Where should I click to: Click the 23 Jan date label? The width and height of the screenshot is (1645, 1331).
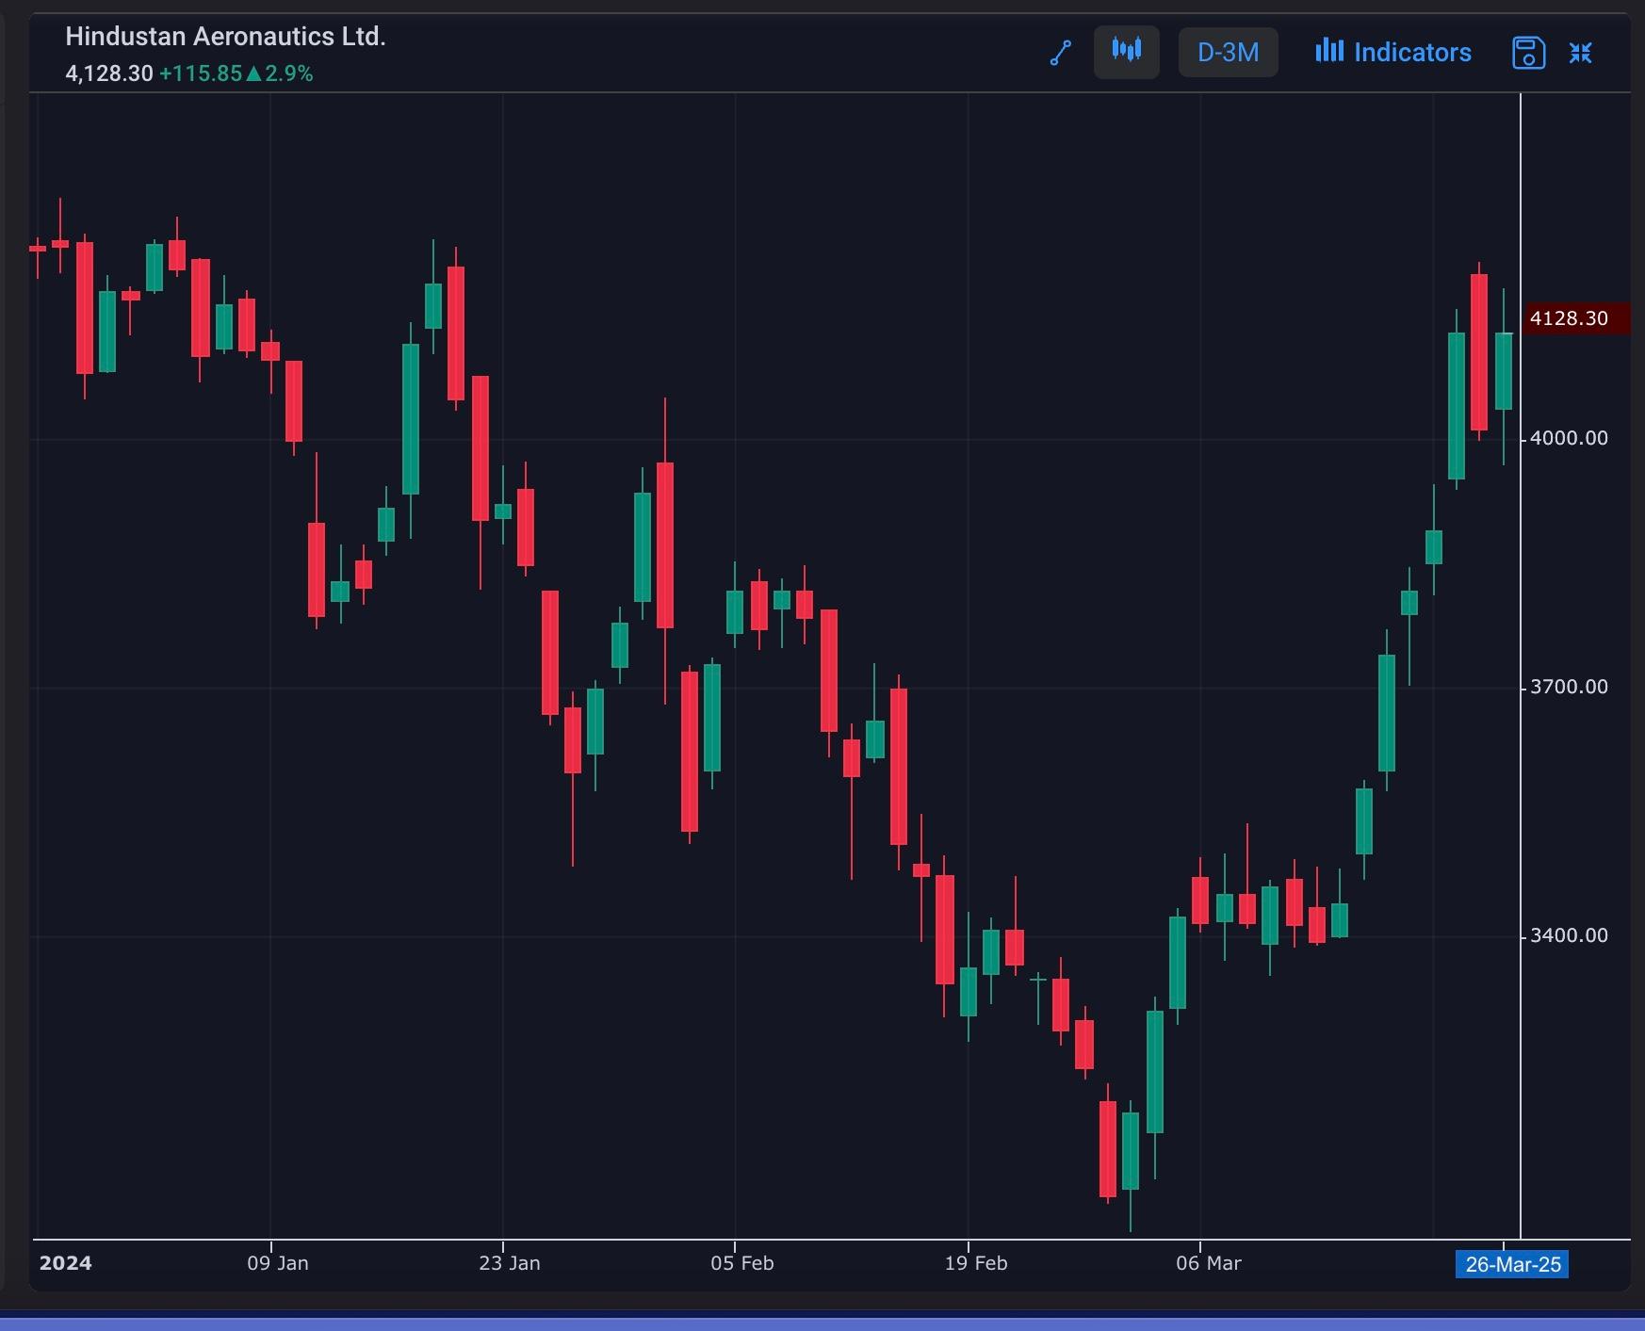510,1263
